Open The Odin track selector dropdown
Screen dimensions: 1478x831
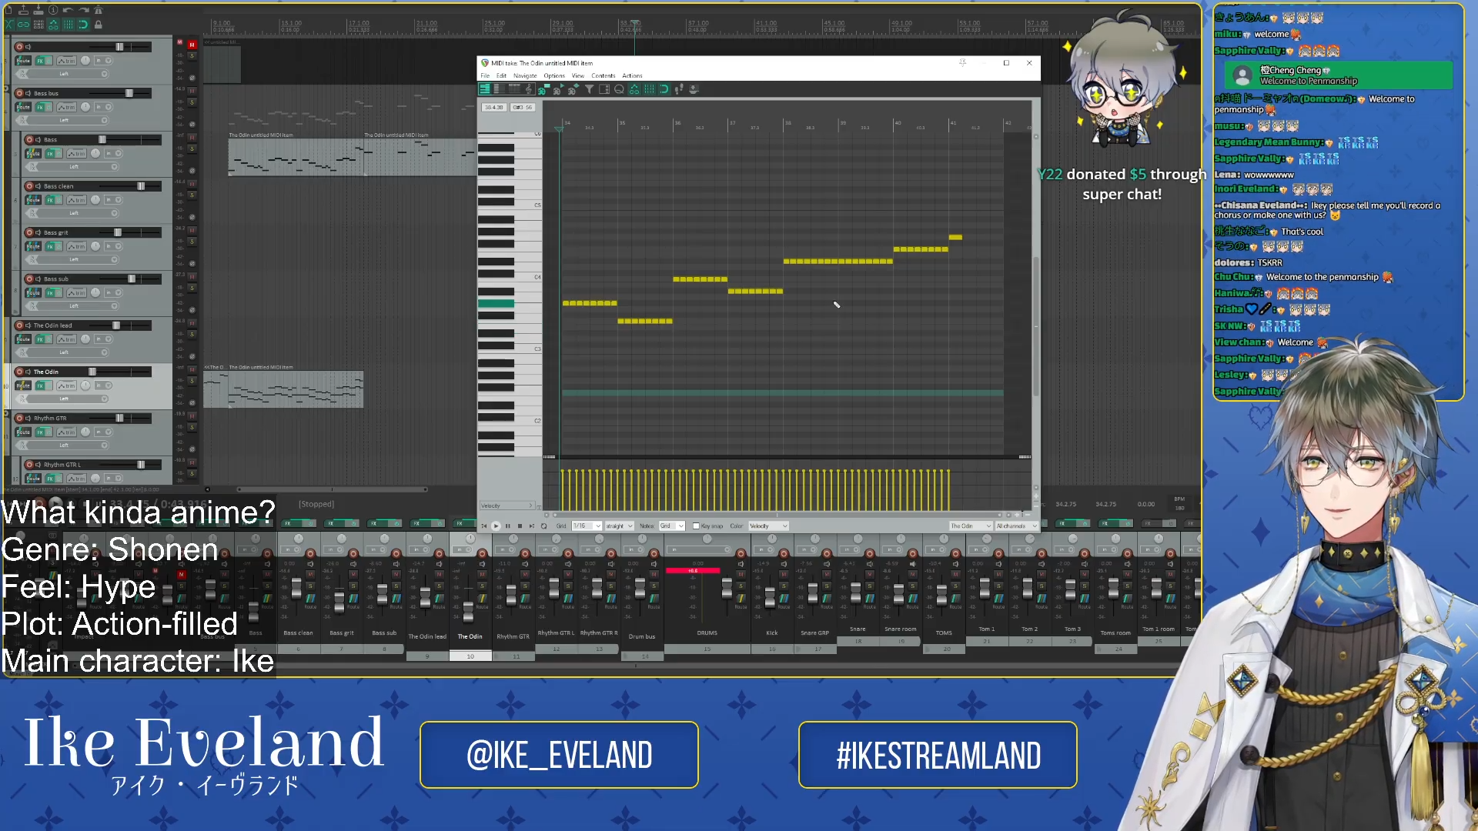[x=971, y=526]
